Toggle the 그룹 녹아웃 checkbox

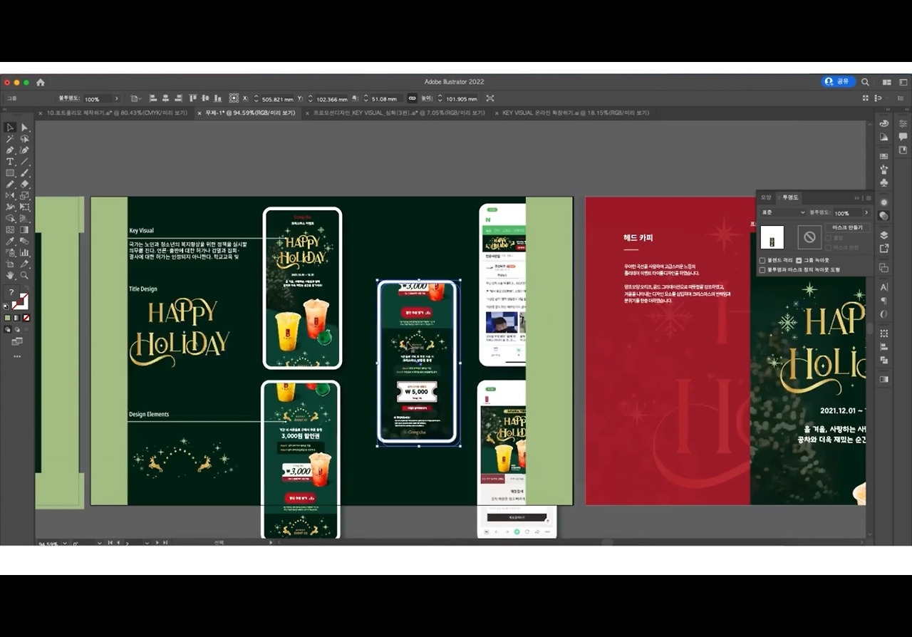(x=799, y=261)
